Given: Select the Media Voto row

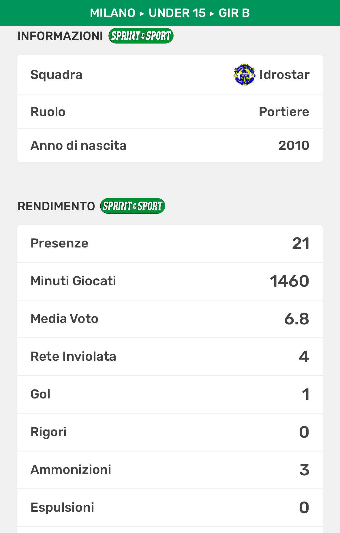Looking at the screenshot, I should point(170,319).
